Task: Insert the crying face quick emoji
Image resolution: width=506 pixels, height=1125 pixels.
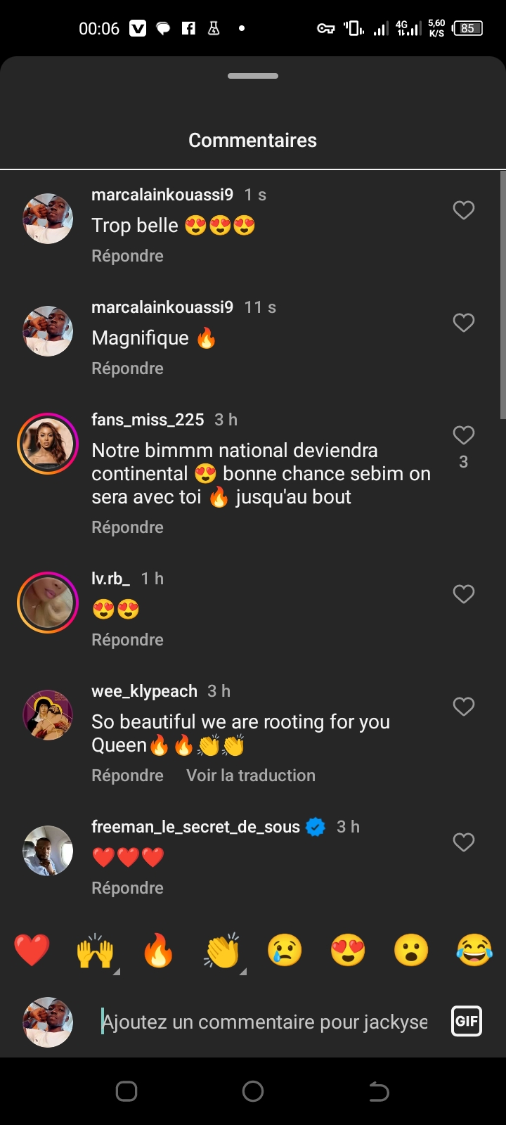Action: (x=285, y=951)
